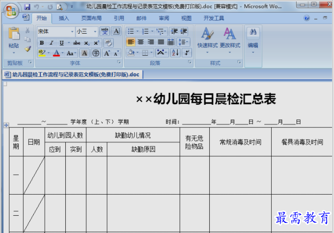Viewport: 334px width, 233px height.
Task: Expand the font size 小三 dropdown
Action: click(95, 32)
